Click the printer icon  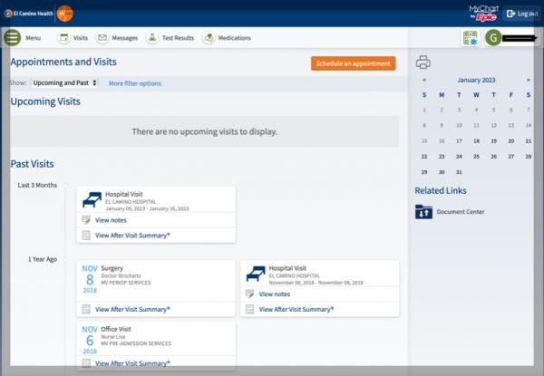pyautogui.click(x=423, y=63)
